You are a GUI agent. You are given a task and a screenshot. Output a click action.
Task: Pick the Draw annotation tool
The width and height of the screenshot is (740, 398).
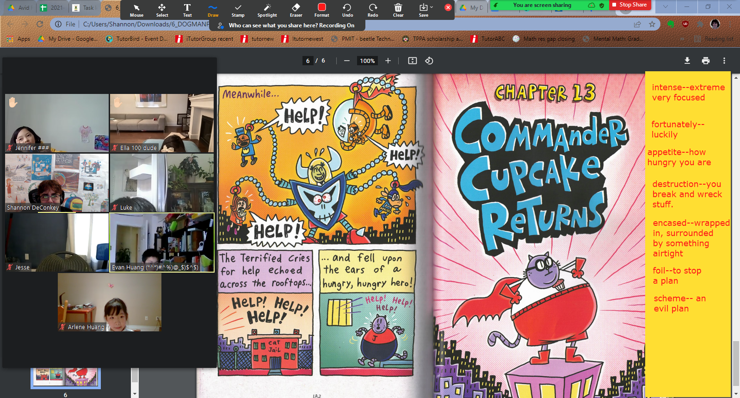[213, 10]
